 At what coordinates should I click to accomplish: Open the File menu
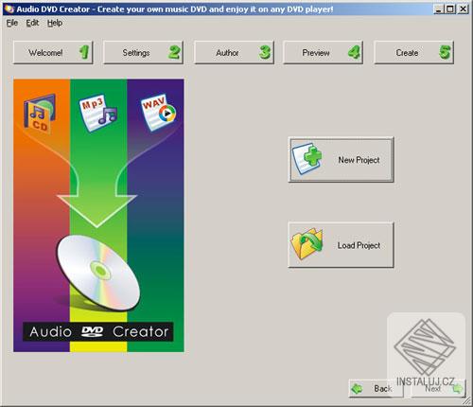point(12,23)
